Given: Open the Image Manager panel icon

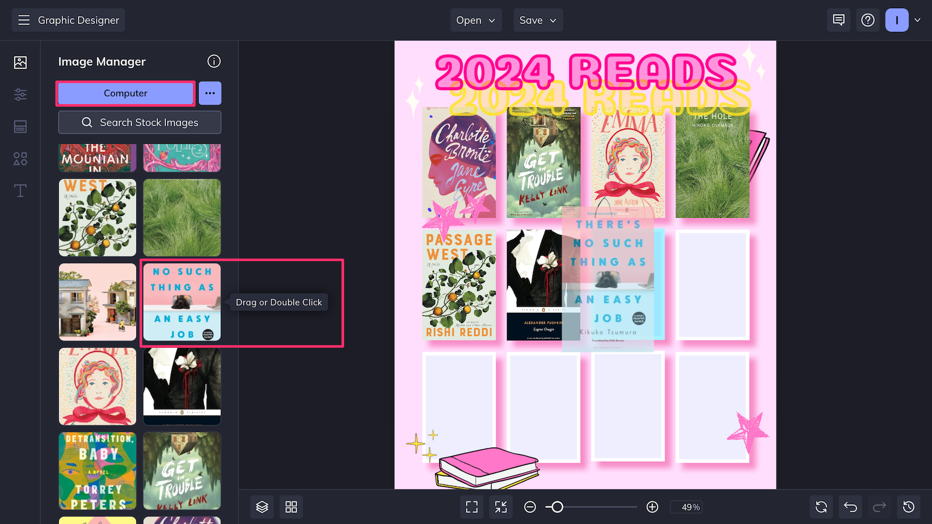Looking at the screenshot, I should 20,62.
